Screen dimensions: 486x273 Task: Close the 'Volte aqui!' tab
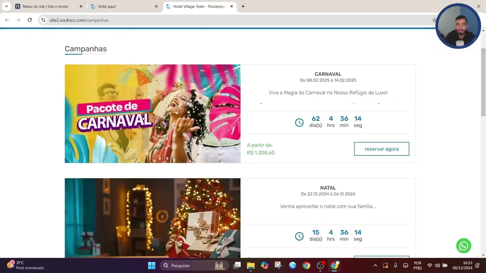coord(156,6)
